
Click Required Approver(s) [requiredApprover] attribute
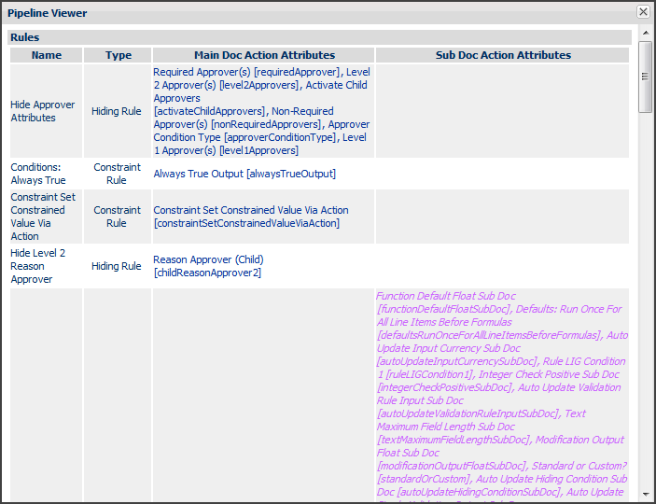pyautogui.click(x=247, y=72)
